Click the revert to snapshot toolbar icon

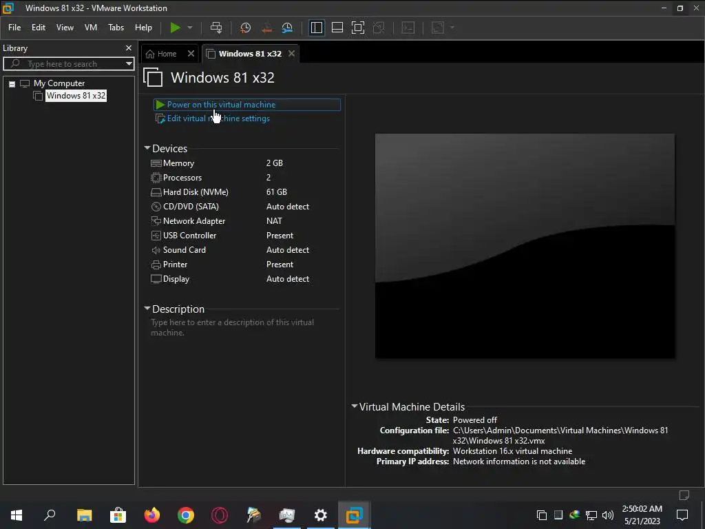pyautogui.click(x=266, y=28)
